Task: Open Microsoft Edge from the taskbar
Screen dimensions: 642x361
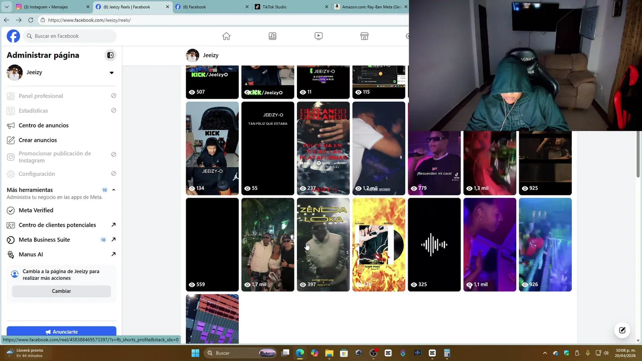Action: pos(299,353)
